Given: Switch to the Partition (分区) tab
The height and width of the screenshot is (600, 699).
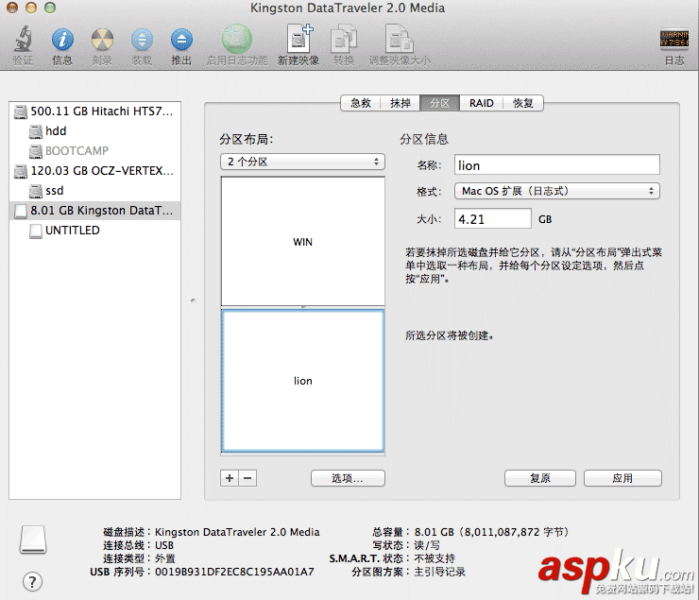Looking at the screenshot, I should point(439,103).
